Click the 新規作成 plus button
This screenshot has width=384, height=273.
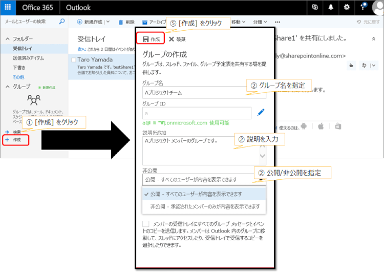(90, 22)
